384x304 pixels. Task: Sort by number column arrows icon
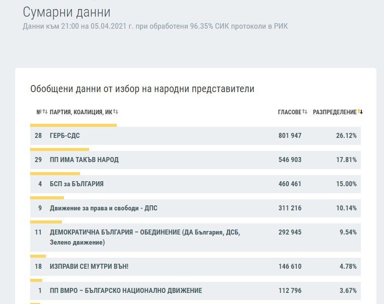tap(45, 112)
